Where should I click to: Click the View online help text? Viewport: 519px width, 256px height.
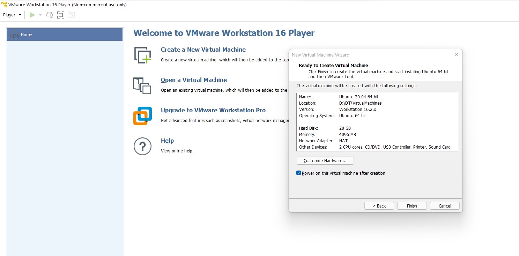pos(177,151)
